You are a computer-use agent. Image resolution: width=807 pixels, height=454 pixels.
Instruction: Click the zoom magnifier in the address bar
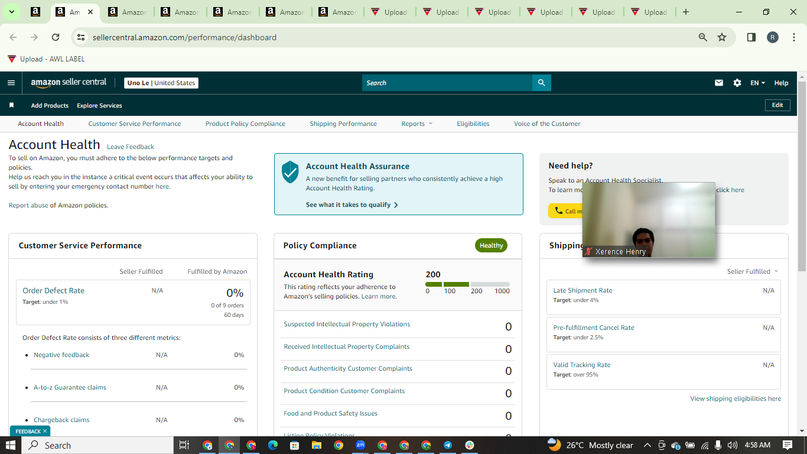pyautogui.click(x=703, y=37)
